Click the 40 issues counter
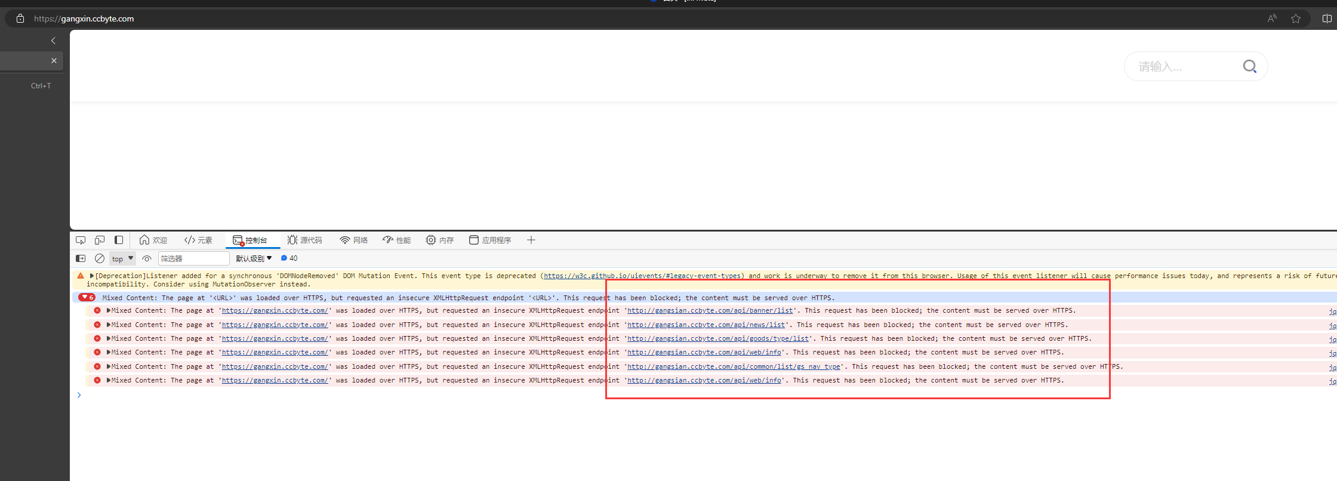 pos(289,258)
